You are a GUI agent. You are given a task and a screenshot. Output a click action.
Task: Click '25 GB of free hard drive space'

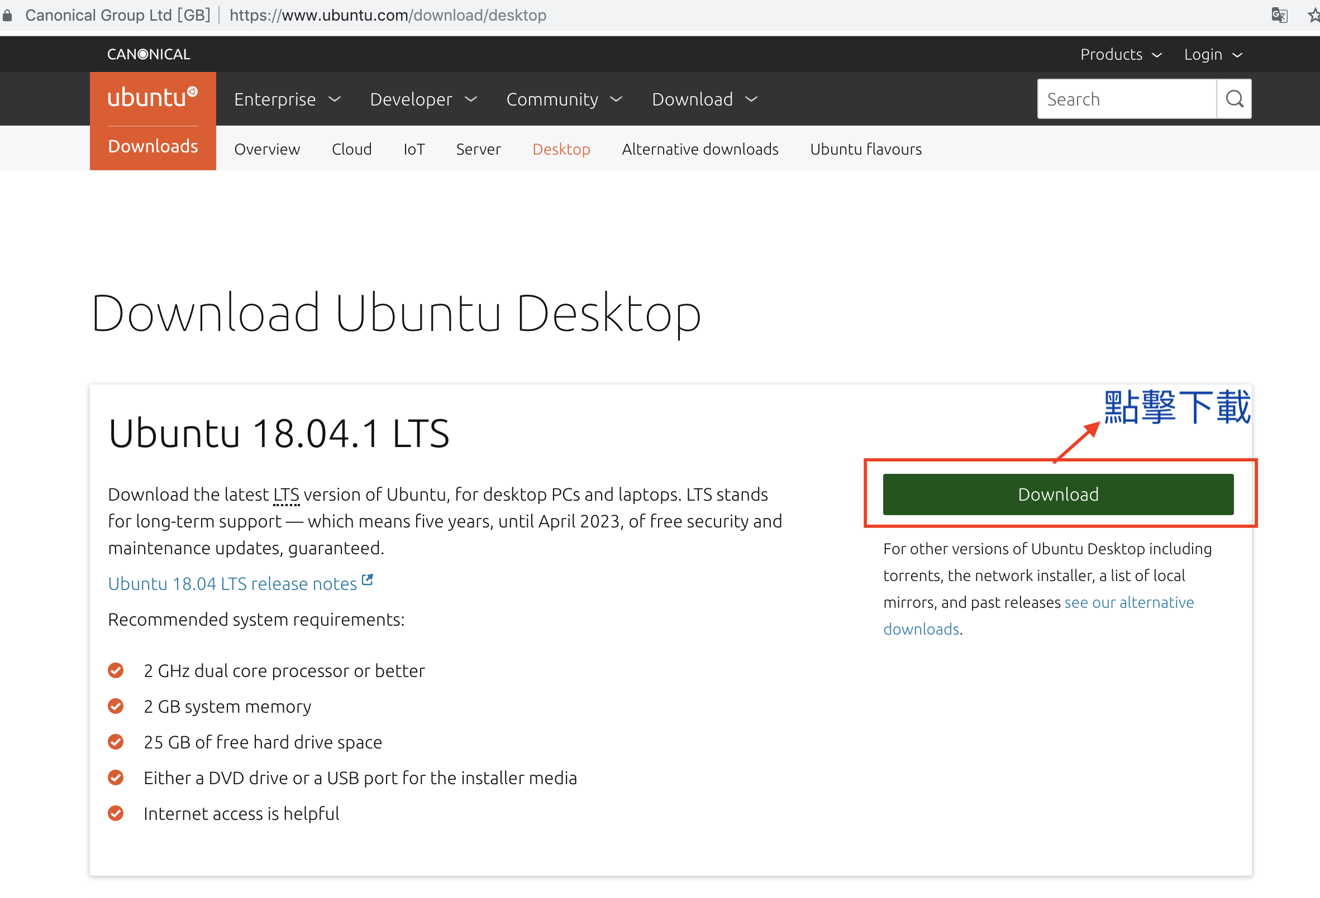[263, 742]
